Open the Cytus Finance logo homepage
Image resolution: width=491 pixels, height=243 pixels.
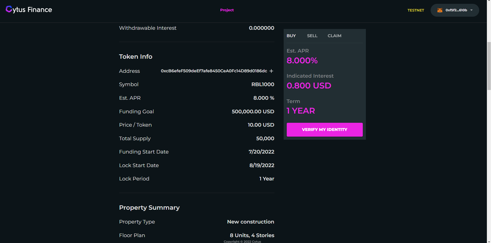click(x=29, y=9)
